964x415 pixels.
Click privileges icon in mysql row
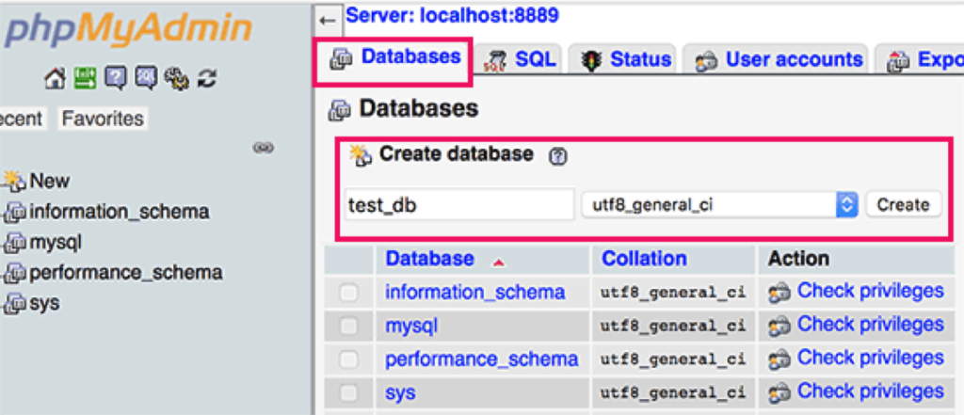[779, 327]
